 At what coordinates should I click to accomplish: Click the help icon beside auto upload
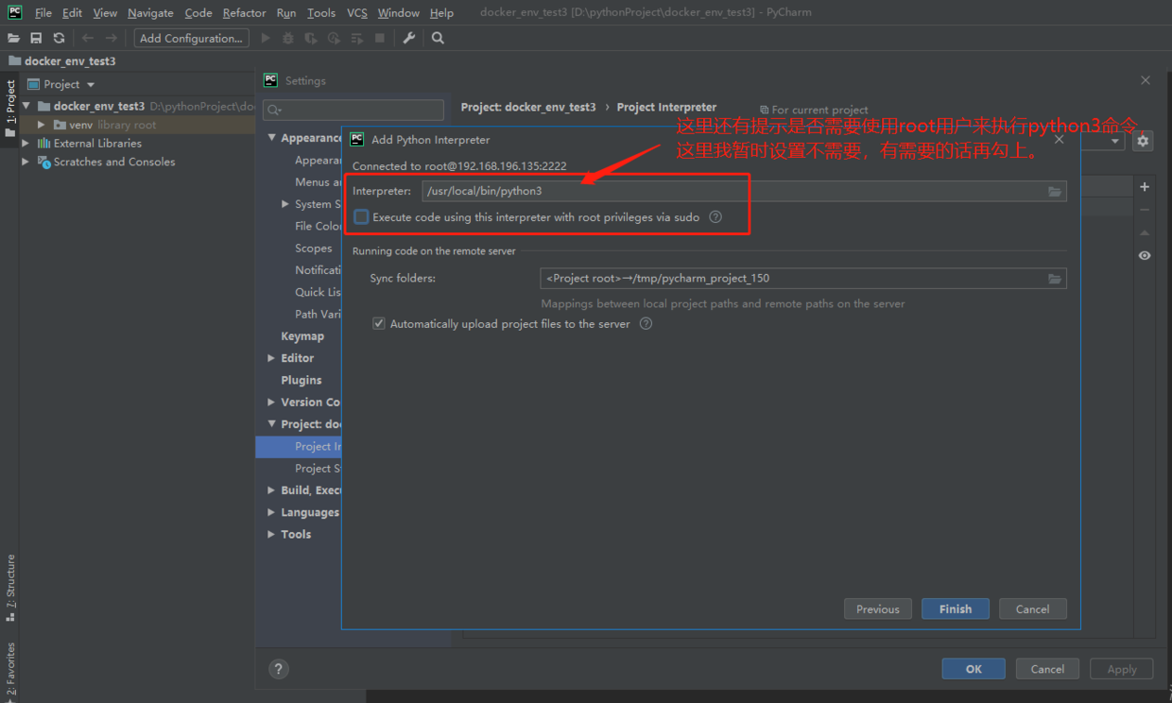coord(646,323)
